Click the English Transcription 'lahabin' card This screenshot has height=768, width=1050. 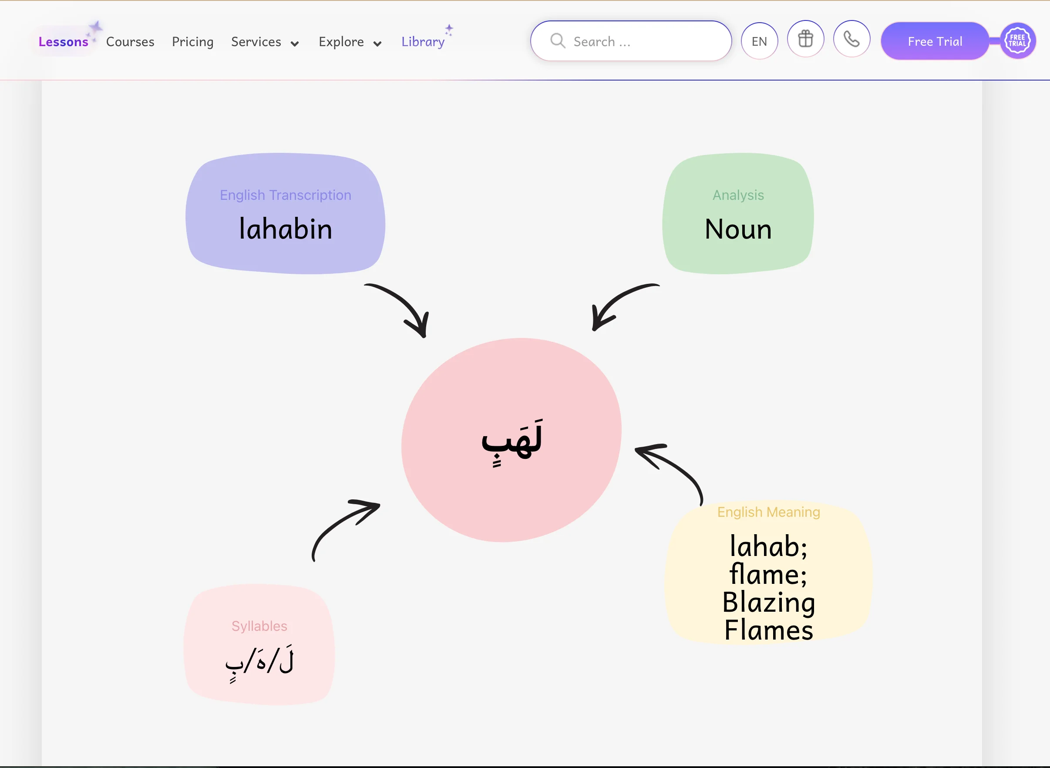coord(285,213)
